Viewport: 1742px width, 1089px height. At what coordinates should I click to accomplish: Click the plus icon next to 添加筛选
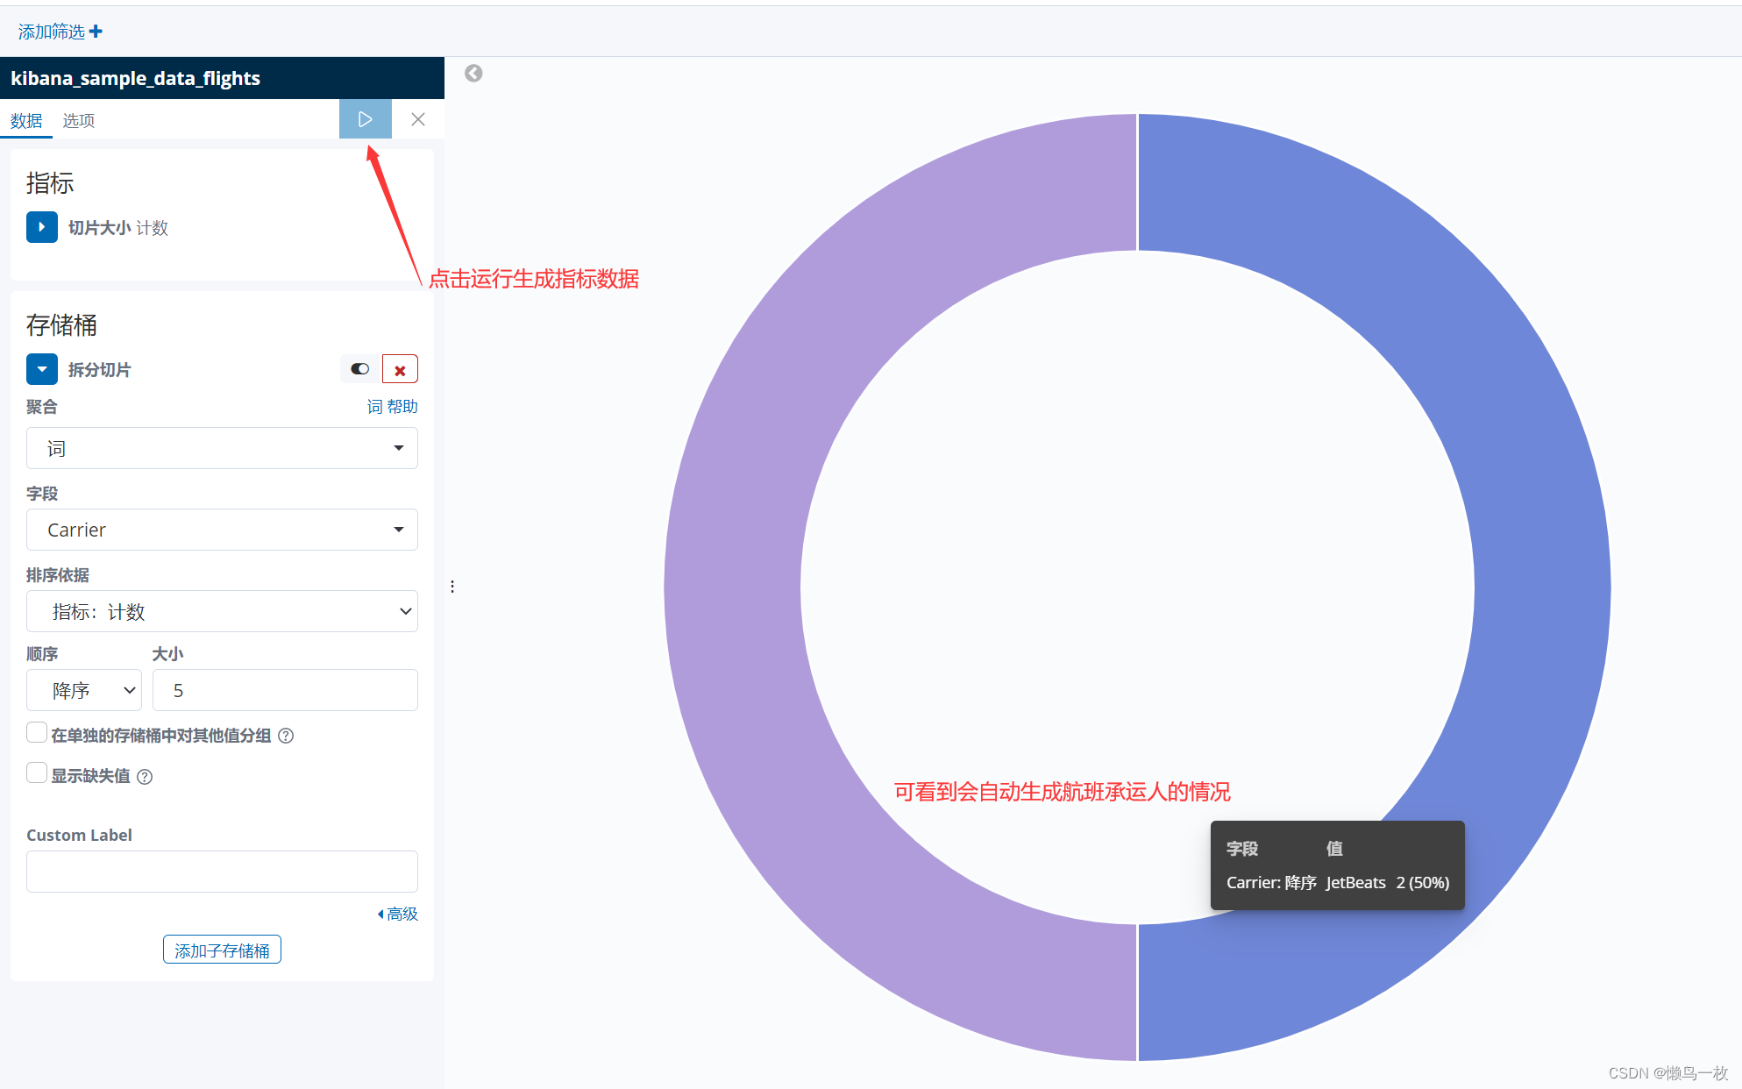[96, 32]
